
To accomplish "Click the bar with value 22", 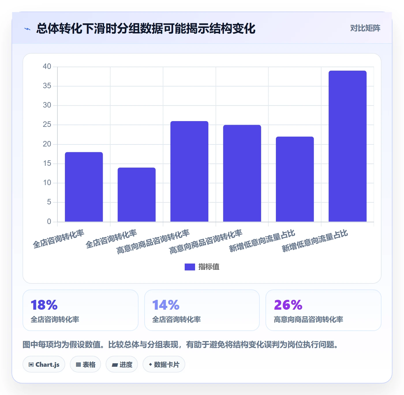I will (295, 179).
